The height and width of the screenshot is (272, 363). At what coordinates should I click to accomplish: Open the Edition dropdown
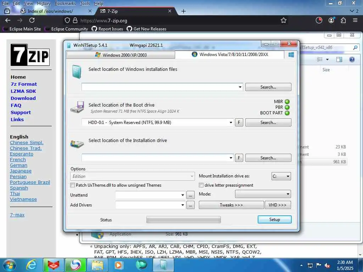point(132,176)
